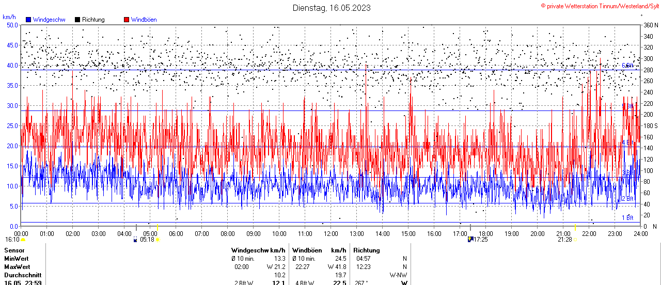This screenshot has width=661, height=285.
Task: Click the minimum wind speed value 13.3
Action: [x=279, y=259]
